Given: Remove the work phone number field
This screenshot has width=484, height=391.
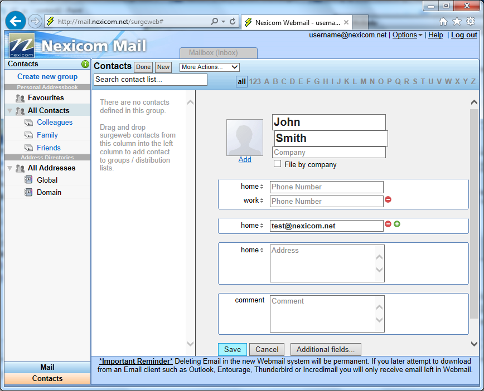Looking at the screenshot, I should pyautogui.click(x=388, y=199).
